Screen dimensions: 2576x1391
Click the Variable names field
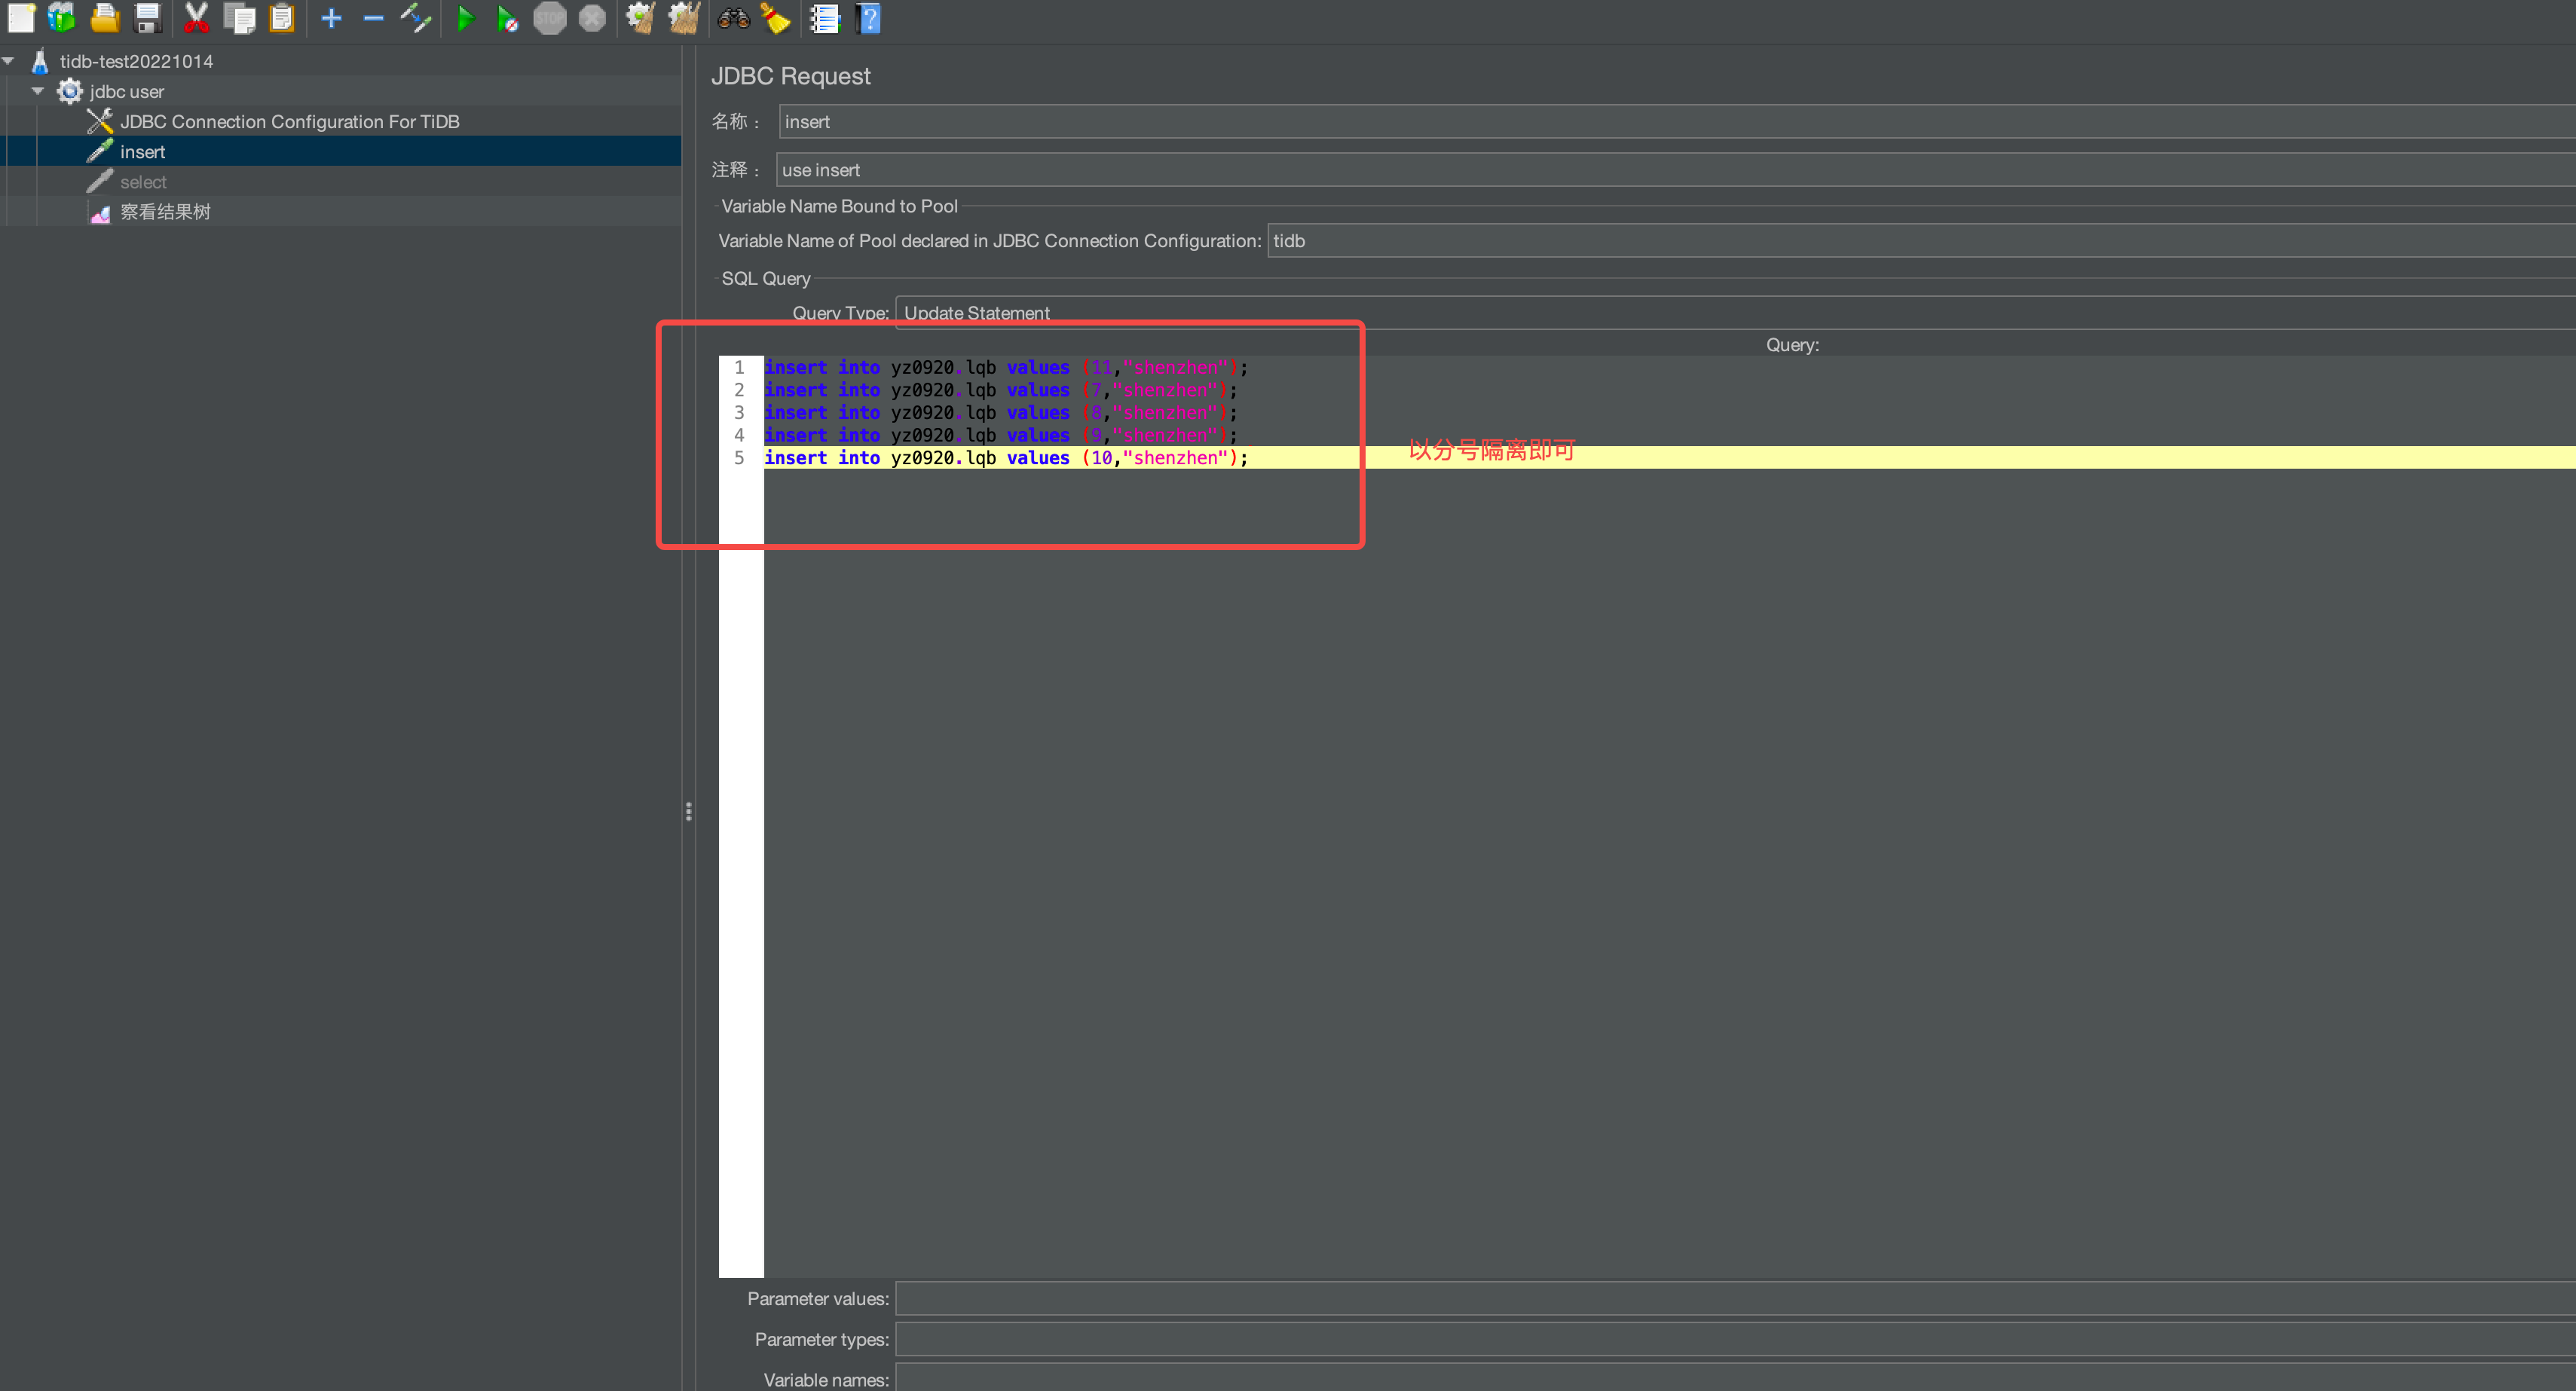pos(1735,1378)
